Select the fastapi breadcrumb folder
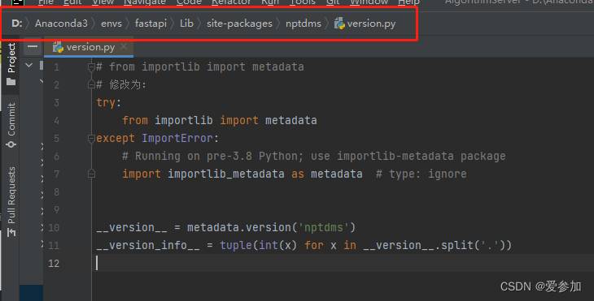Screen dimensions: 594x301 (x=151, y=24)
